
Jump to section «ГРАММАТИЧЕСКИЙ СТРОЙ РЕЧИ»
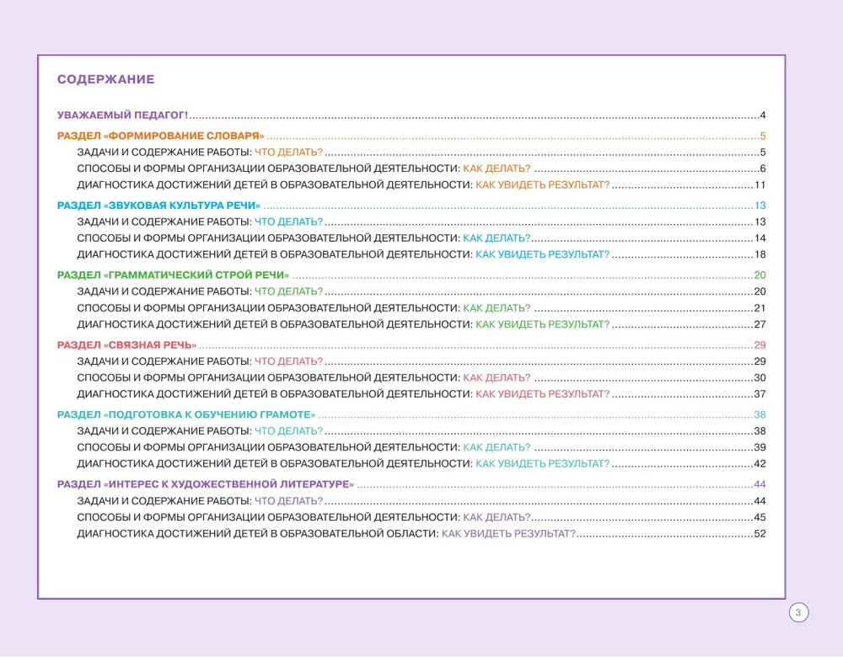[x=173, y=275]
